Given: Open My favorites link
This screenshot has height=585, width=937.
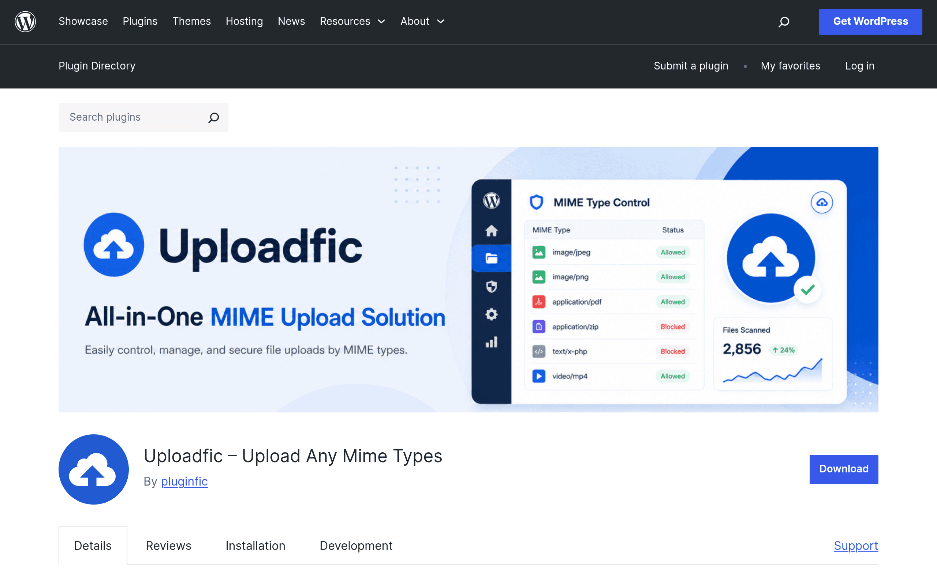Looking at the screenshot, I should (x=790, y=66).
